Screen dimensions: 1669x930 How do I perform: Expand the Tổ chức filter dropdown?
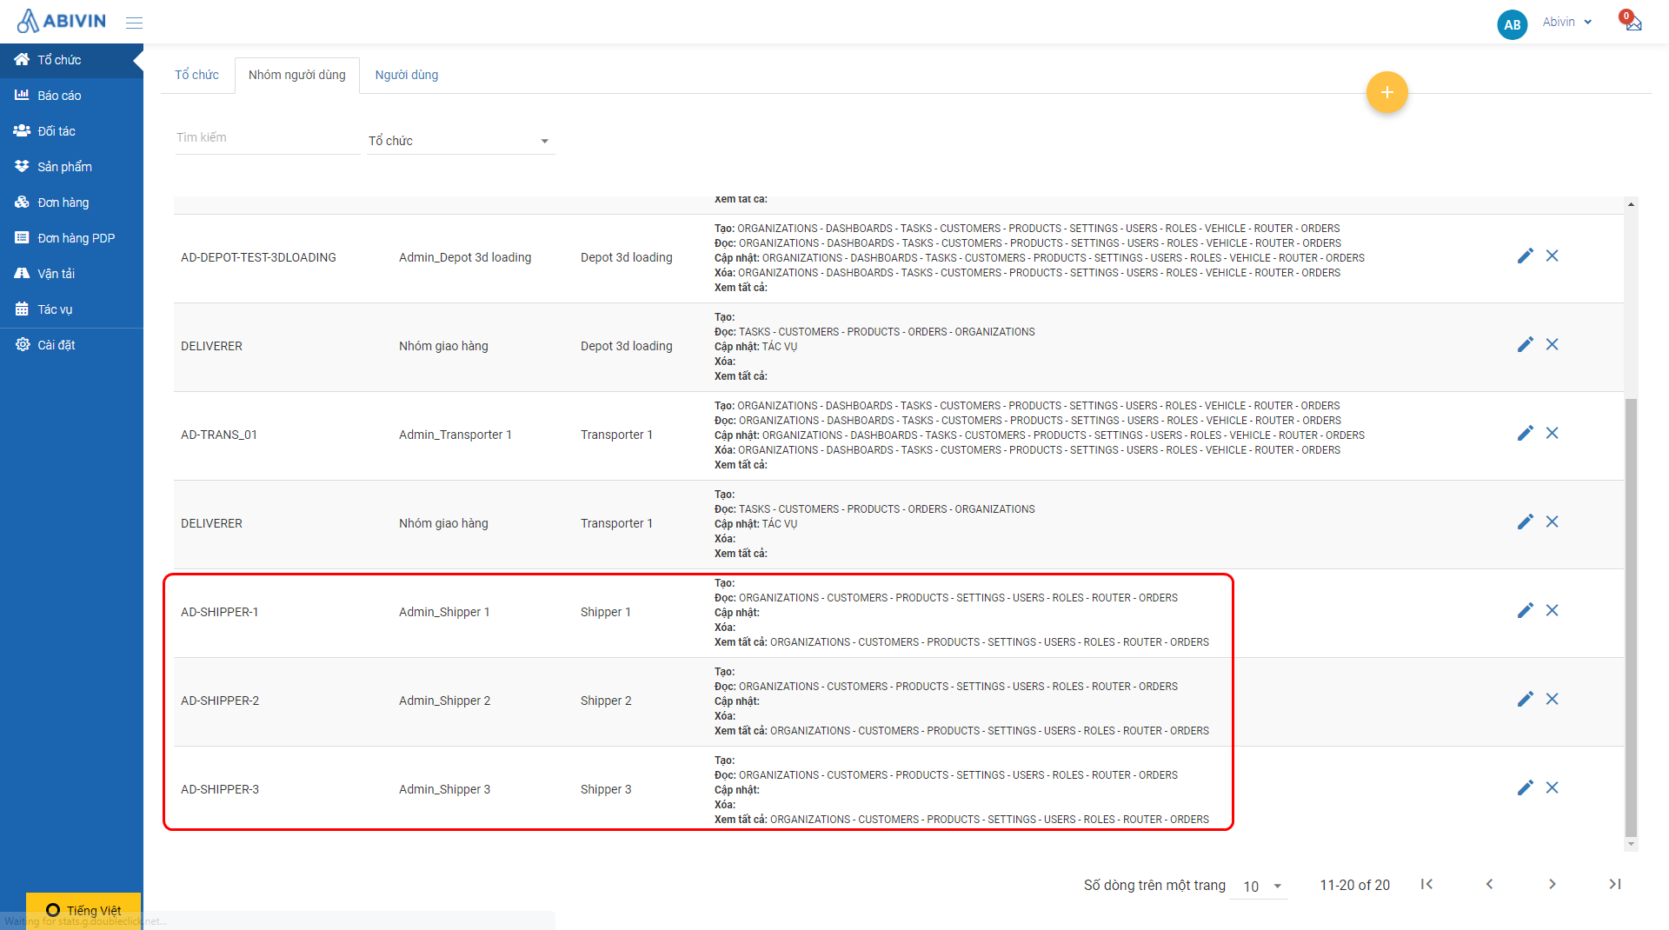tap(460, 141)
